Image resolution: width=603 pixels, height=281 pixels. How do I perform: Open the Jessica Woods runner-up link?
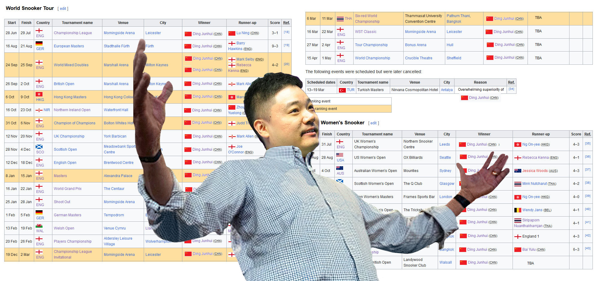(x=535, y=171)
